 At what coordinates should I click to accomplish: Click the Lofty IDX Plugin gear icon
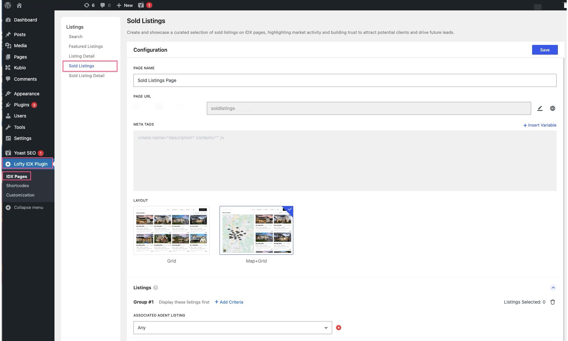8,164
